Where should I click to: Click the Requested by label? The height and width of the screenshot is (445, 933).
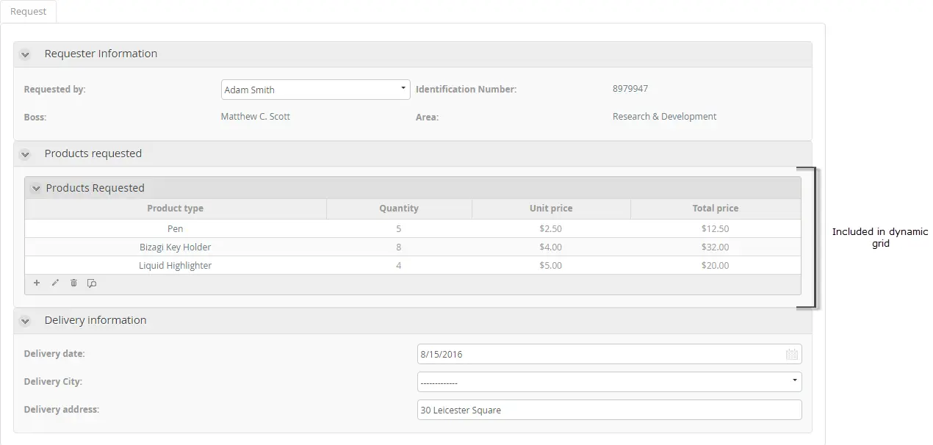click(x=55, y=90)
